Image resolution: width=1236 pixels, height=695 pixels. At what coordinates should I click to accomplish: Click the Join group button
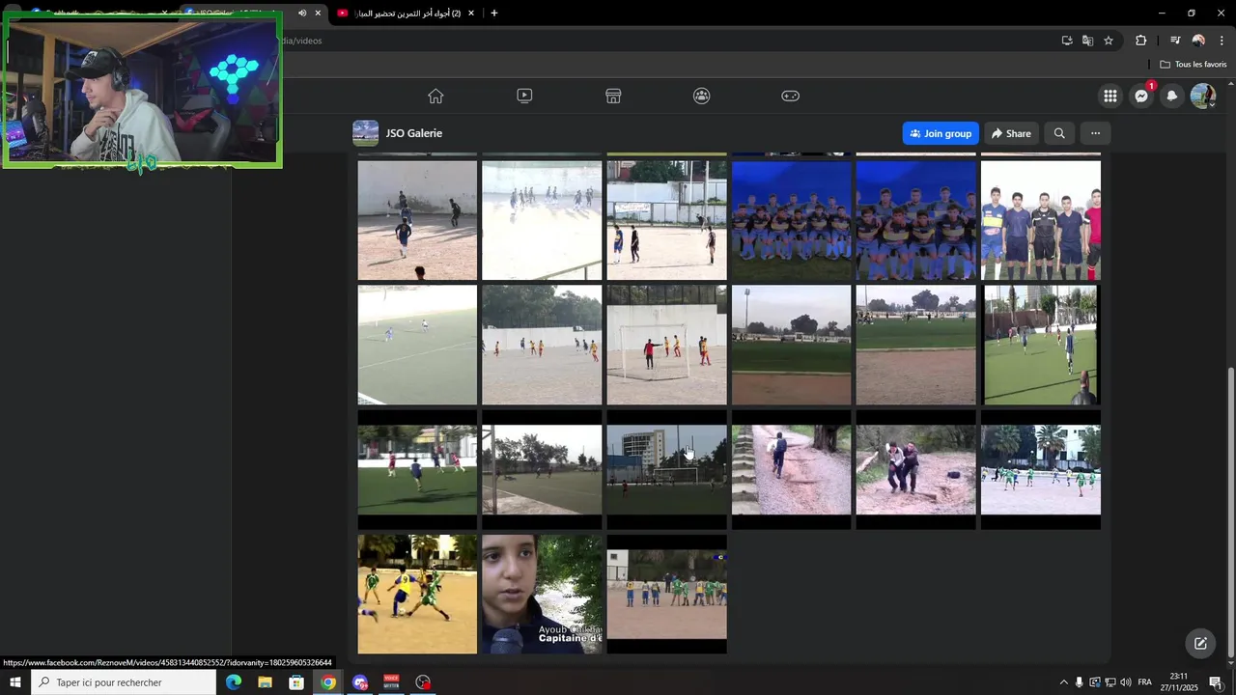coord(941,133)
